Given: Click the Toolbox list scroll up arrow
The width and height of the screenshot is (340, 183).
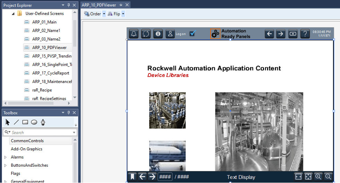Looking at the screenshot, I should (75, 140).
